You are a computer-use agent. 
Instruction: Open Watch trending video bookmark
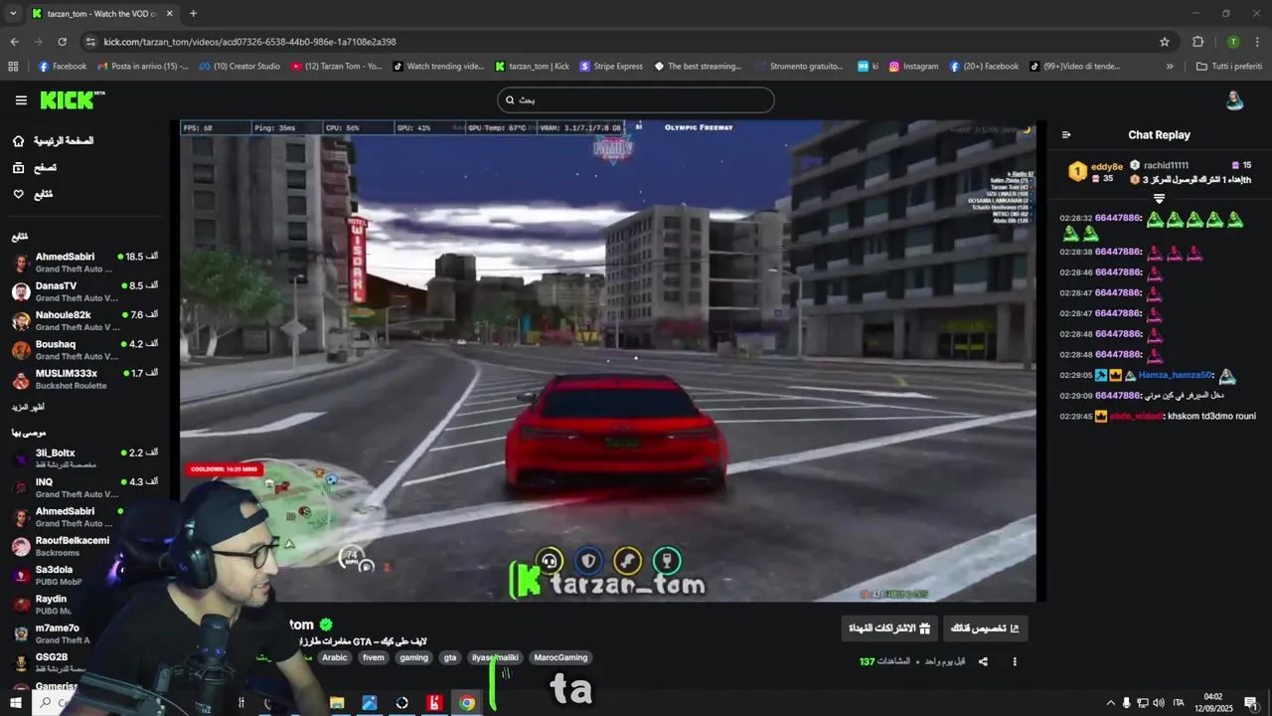[438, 67]
